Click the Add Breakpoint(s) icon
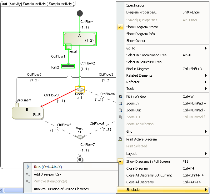 [x=28, y=174]
